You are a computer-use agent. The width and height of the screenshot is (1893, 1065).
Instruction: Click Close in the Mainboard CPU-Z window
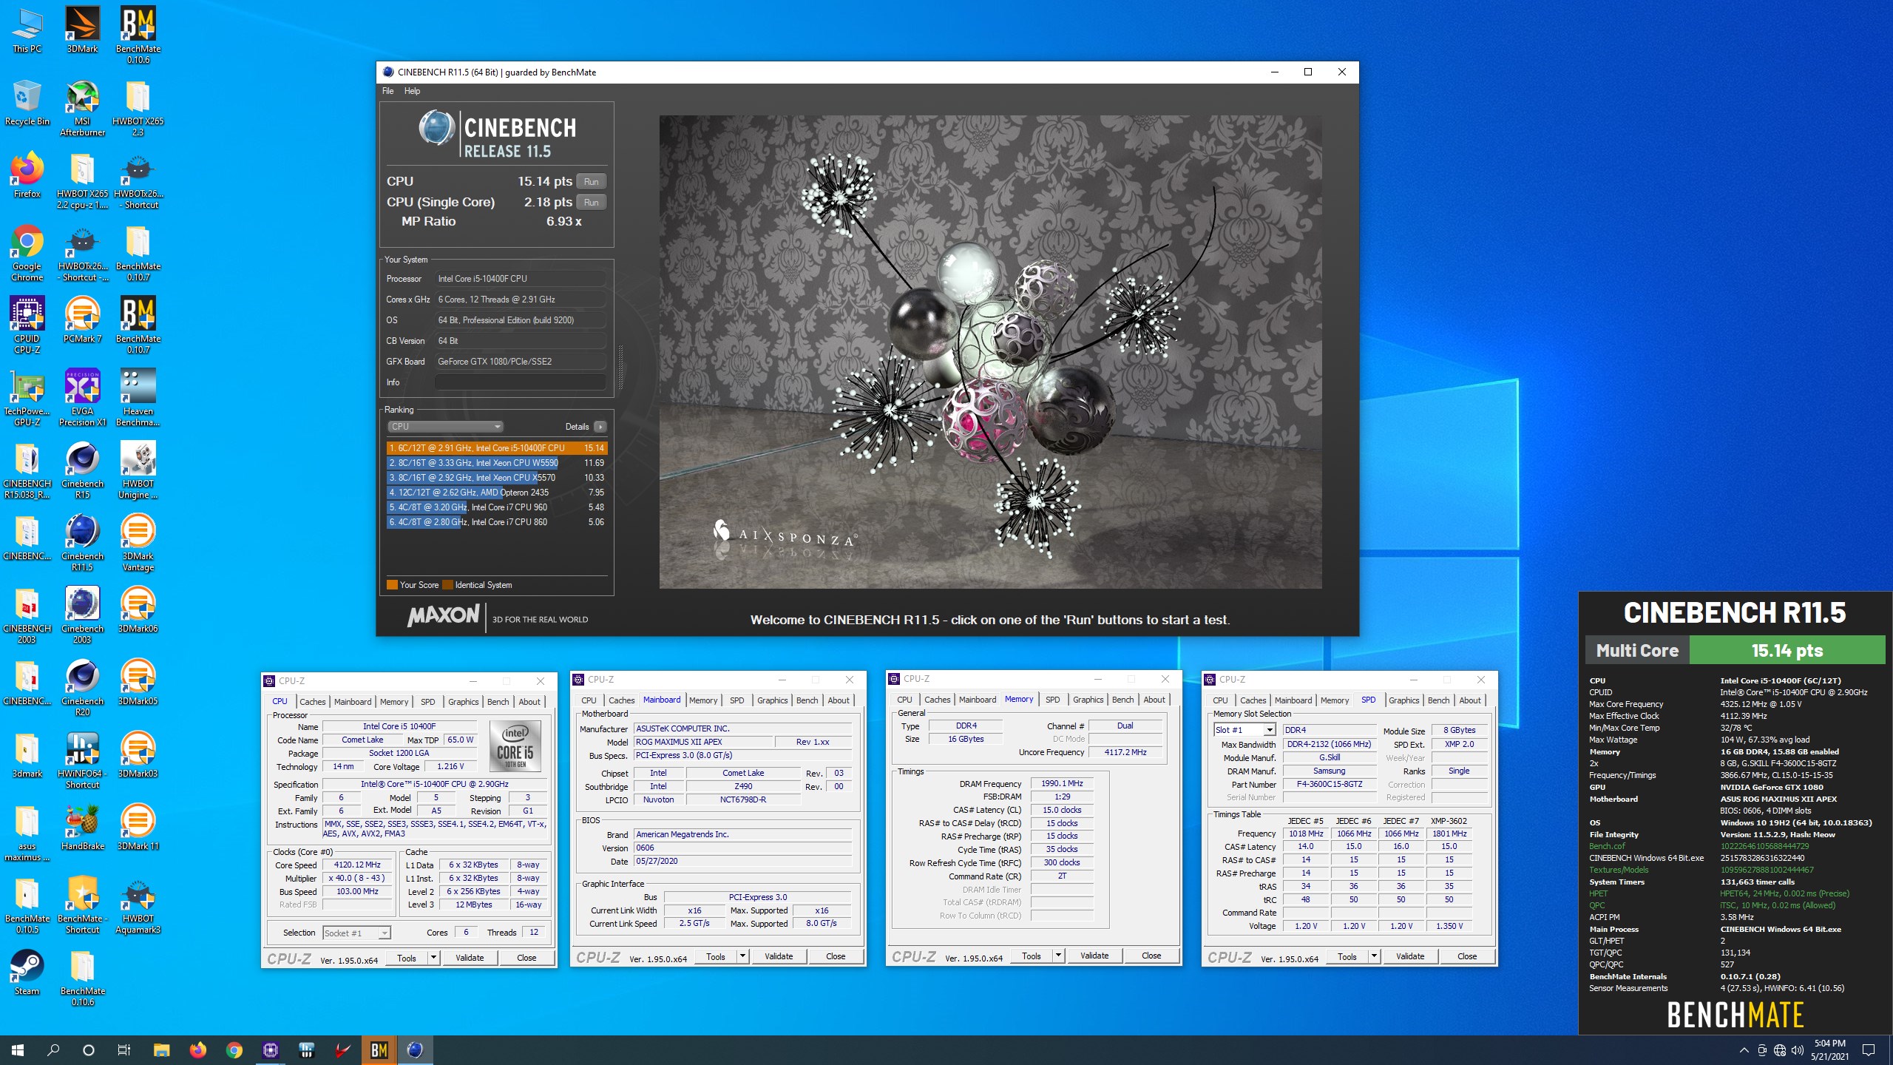coord(836,956)
